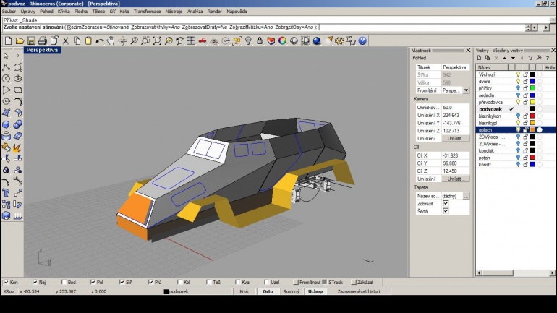Image resolution: width=557 pixels, height=313 pixels.
Task: Enable the Bod object snap
Action: pyautogui.click(x=64, y=282)
